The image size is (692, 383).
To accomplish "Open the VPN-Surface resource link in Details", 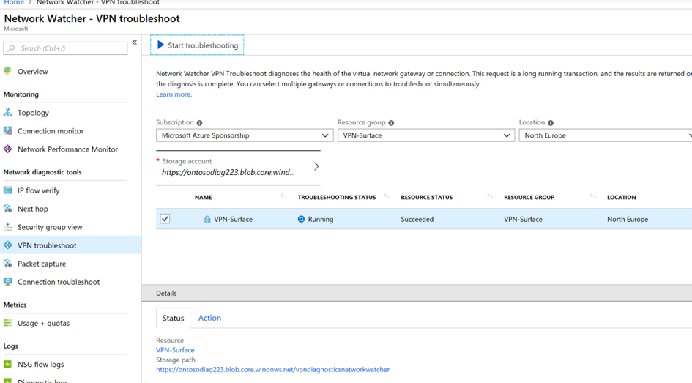I will pos(175,350).
